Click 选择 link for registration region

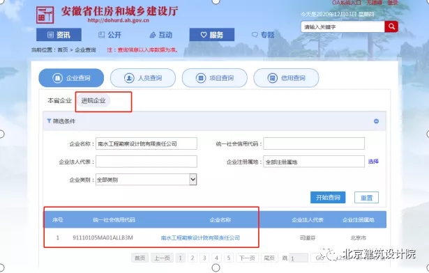tap(373, 162)
